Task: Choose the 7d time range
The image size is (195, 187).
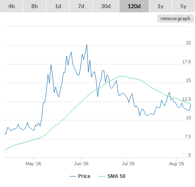Action: click(x=81, y=6)
